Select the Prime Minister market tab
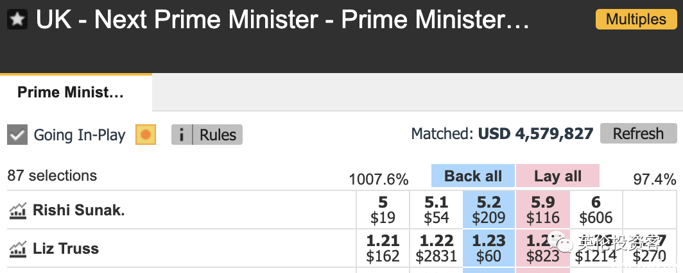 [71, 92]
